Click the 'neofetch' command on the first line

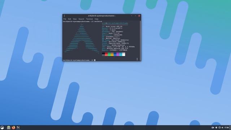point(98,22)
